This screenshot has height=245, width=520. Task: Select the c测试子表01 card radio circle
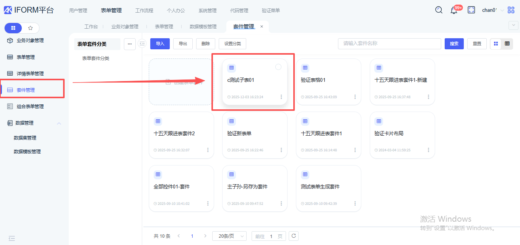coord(278,67)
